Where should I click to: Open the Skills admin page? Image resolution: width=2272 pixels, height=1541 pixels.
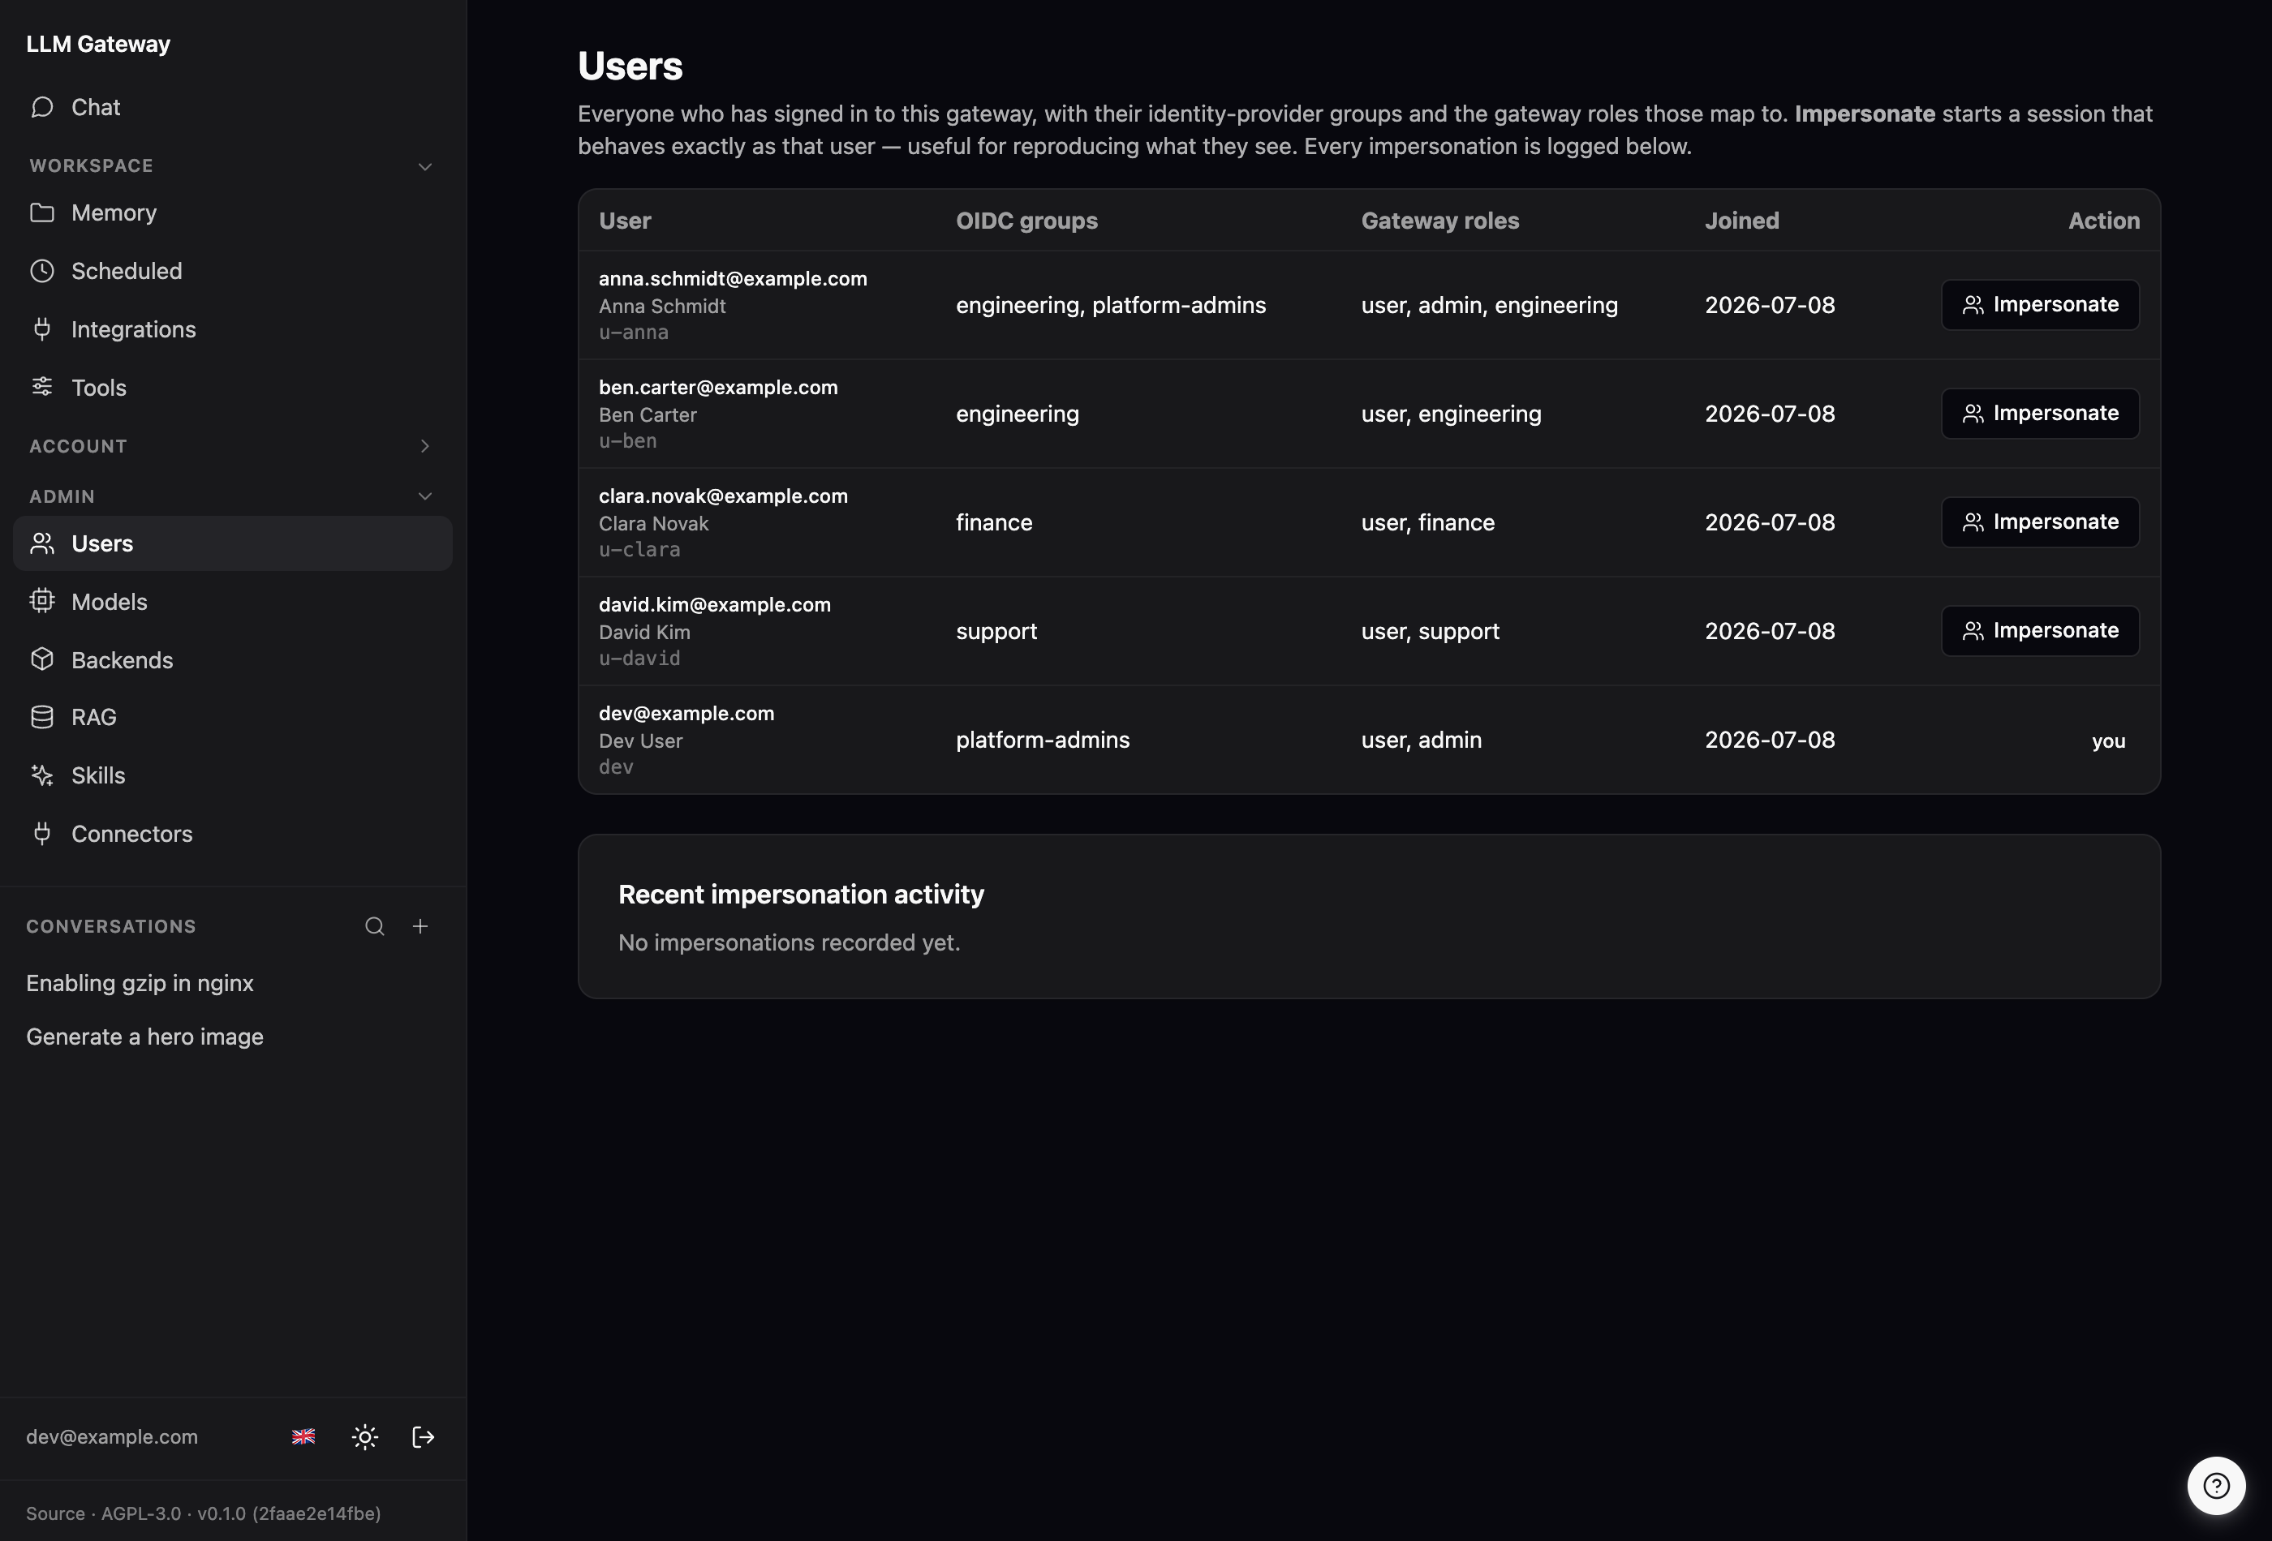pos(233,775)
